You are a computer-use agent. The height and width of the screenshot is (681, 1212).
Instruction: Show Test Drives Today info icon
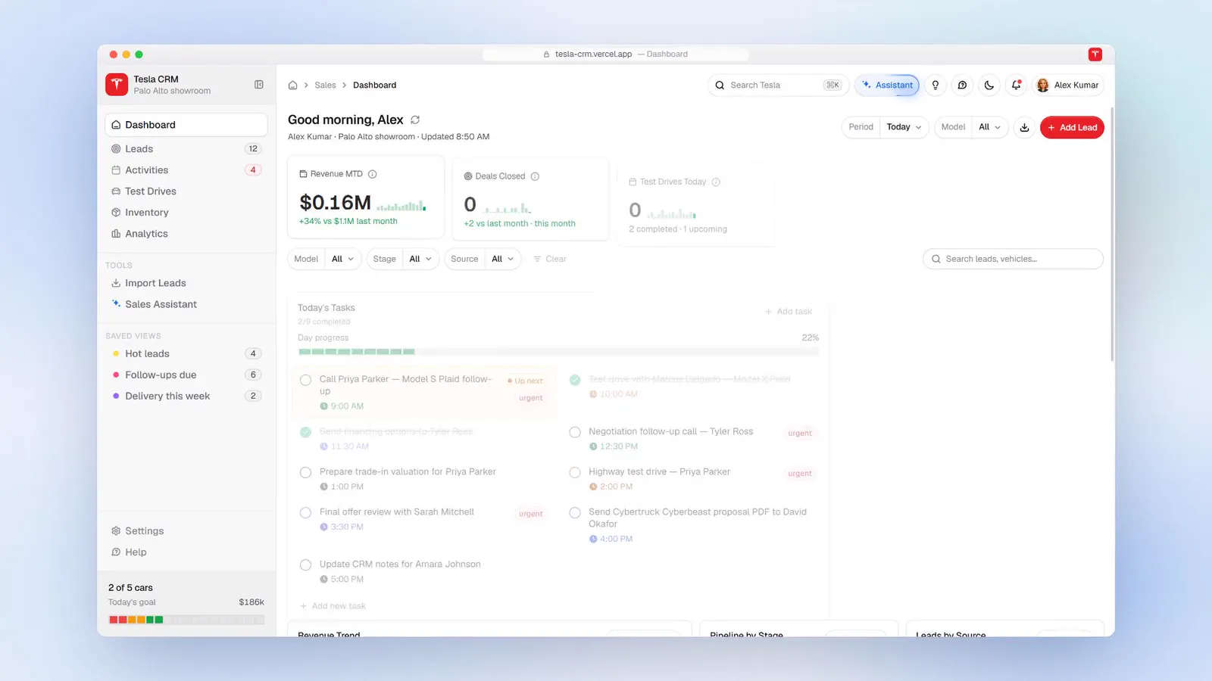pyautogui.click(x=716, y=182)
